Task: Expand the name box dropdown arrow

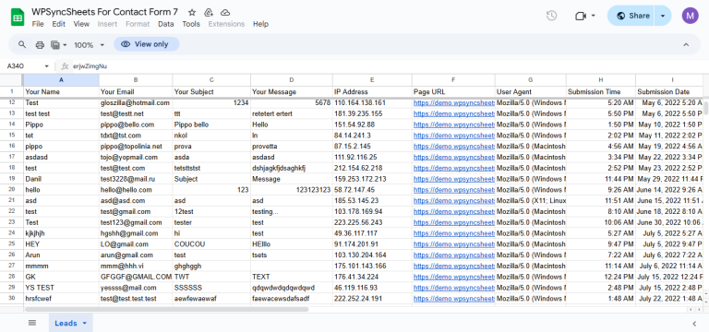Action: pos(46,66)
